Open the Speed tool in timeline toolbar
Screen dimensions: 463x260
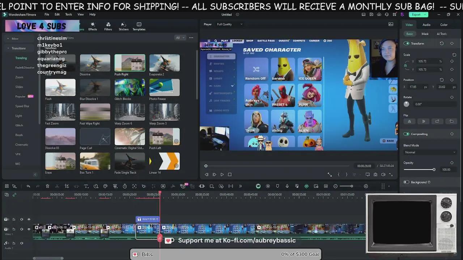(x=96, y=186)
